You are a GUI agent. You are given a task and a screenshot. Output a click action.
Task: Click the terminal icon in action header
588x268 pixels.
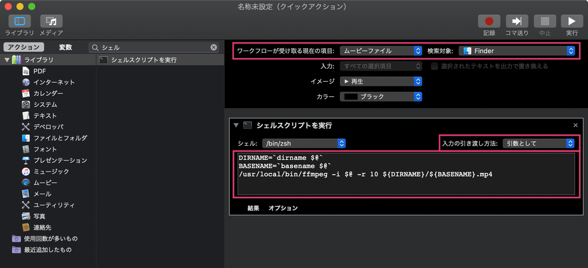click(248, 126)
